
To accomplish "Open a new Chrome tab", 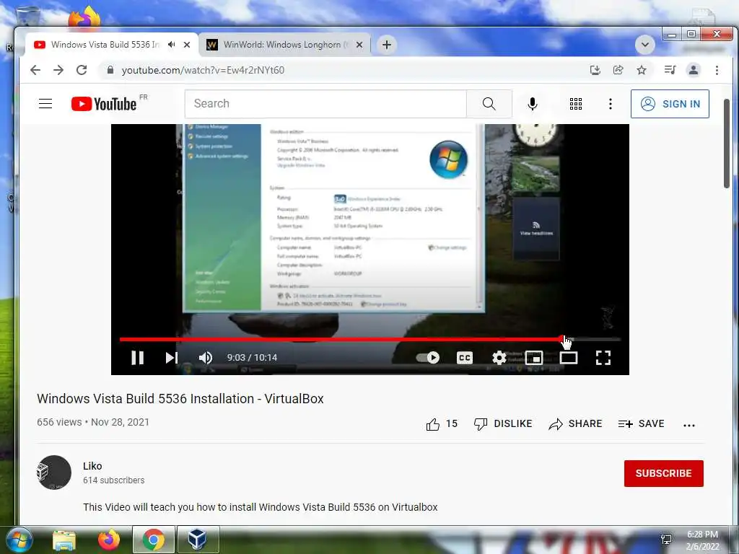I will click(387, 45).
